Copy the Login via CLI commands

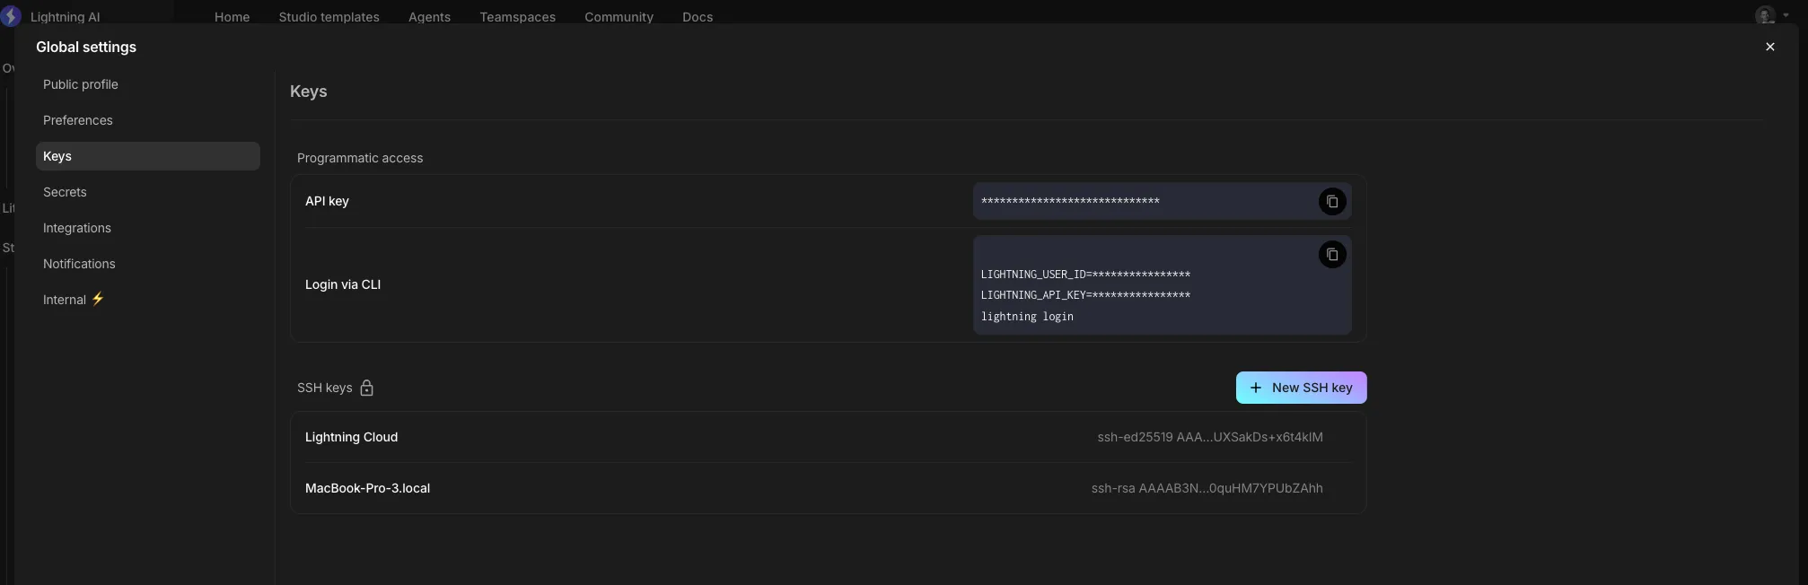click(x=1332, y=255)
